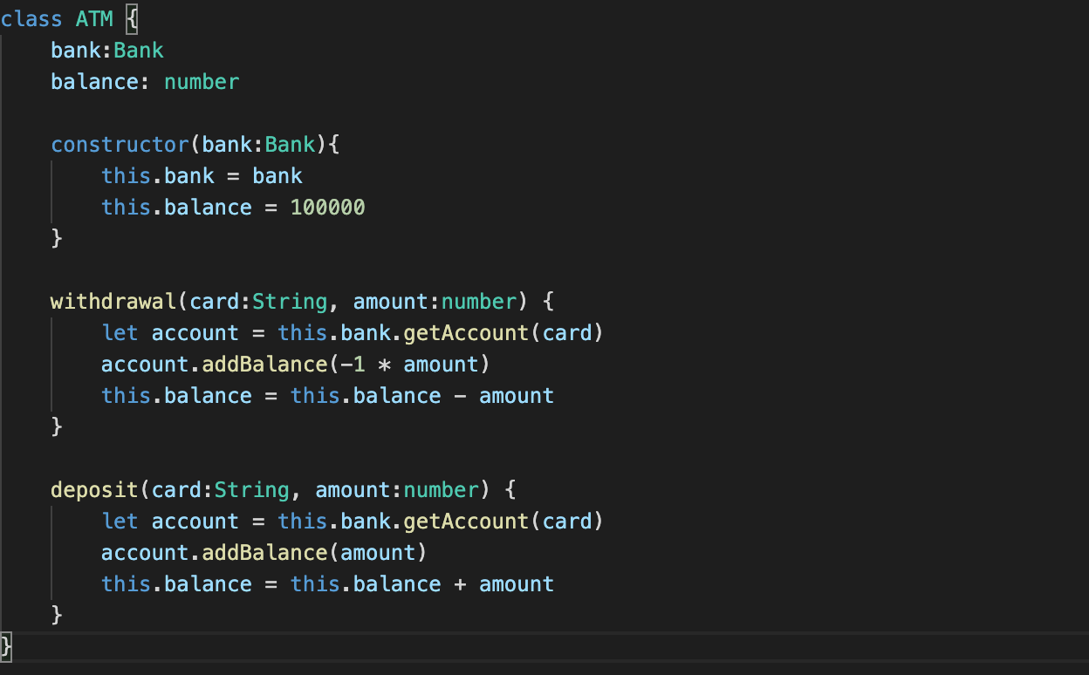Click the "-1" value in addBalance call

tap(353, 364)
